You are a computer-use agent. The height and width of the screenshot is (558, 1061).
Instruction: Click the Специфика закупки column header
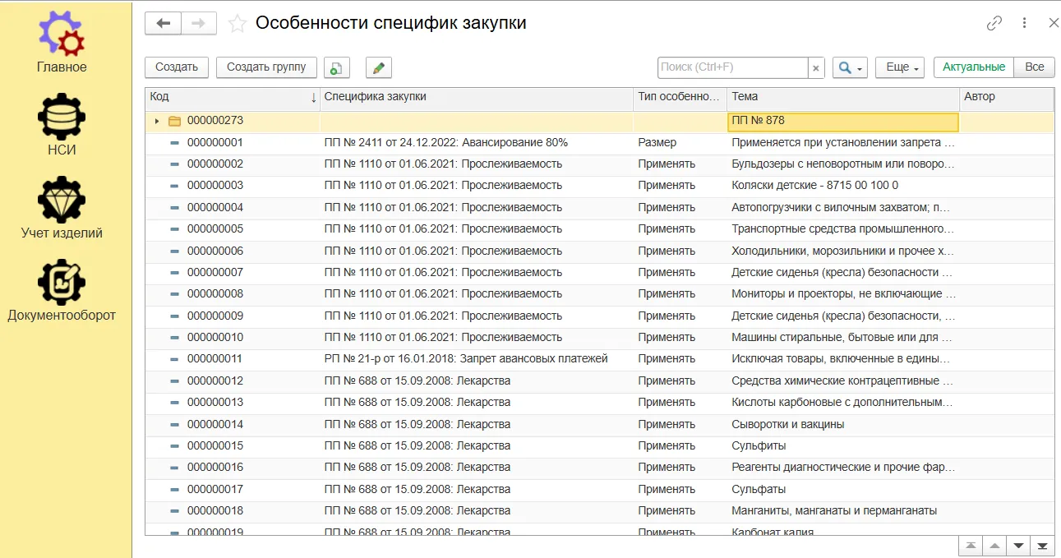[x=477, y=98]
